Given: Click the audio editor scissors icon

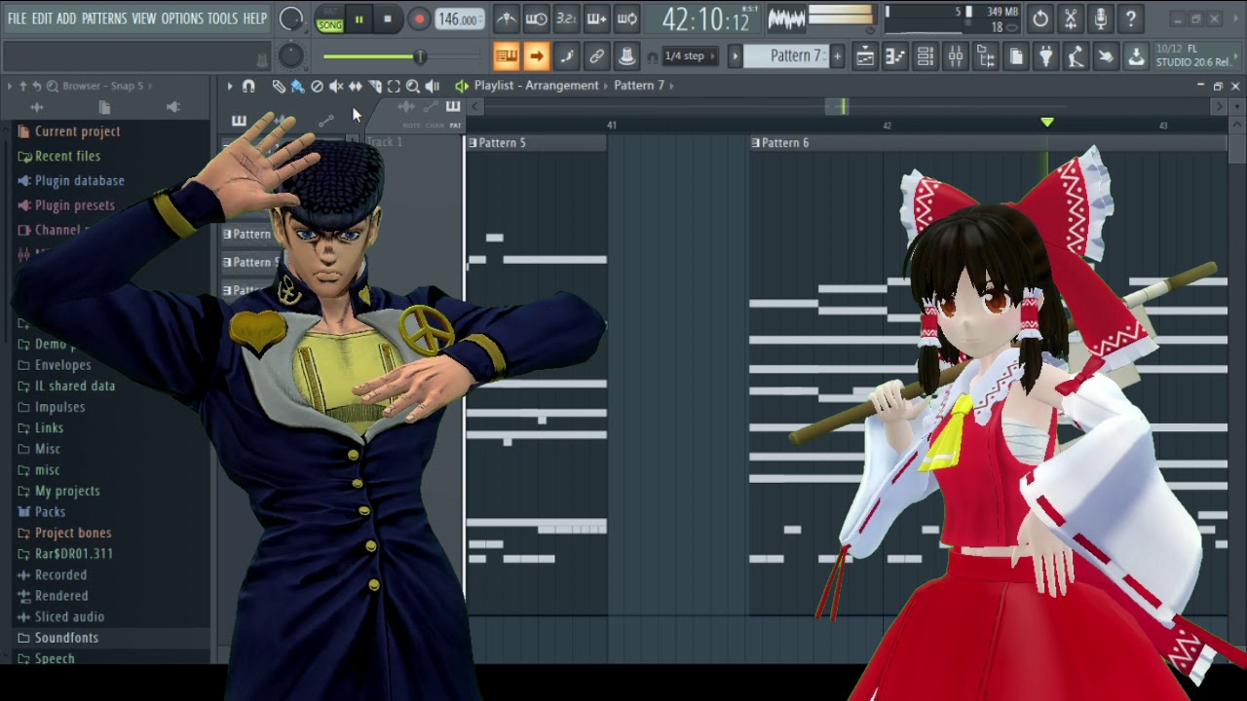Looking at the screenshot, I should coord(1071,18).
